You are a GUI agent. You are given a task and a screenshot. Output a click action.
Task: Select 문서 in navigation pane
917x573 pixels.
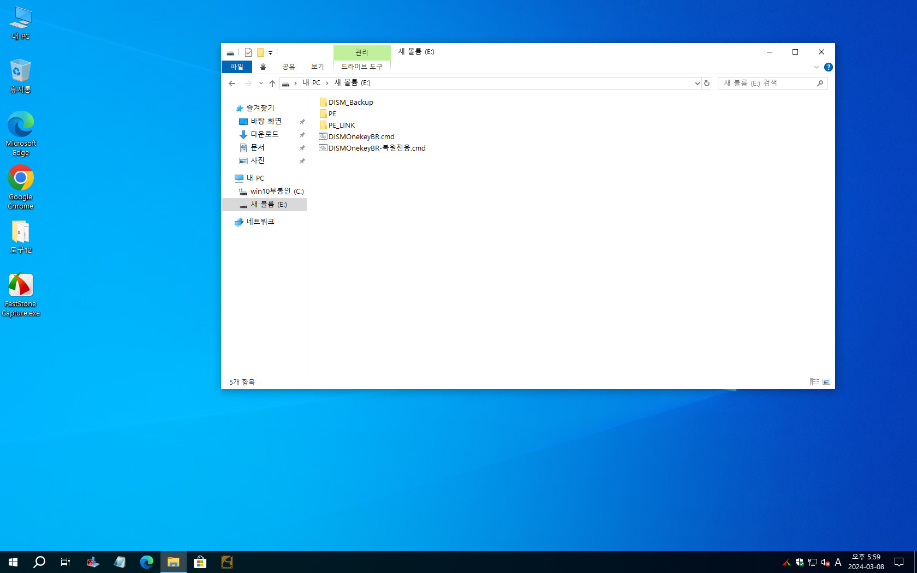click(257, 147)
